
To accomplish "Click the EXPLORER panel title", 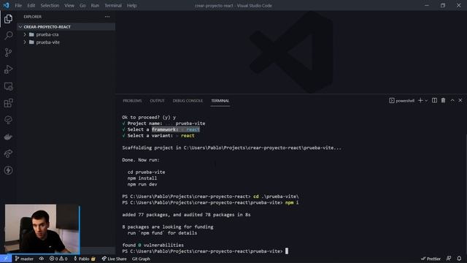I will (x=33, y=17).
